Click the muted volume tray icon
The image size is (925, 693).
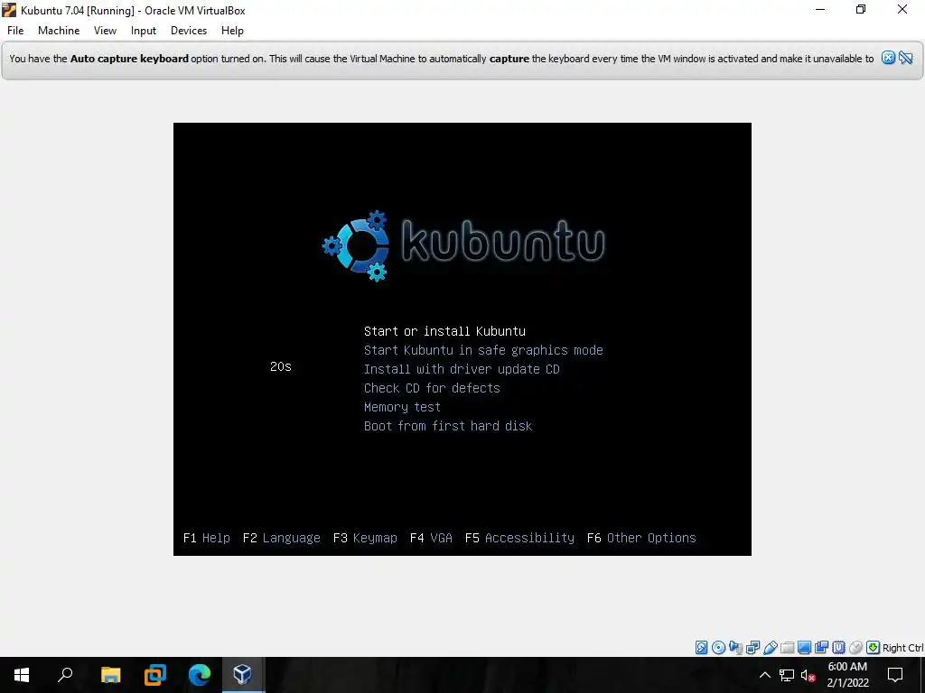[808, 675]
